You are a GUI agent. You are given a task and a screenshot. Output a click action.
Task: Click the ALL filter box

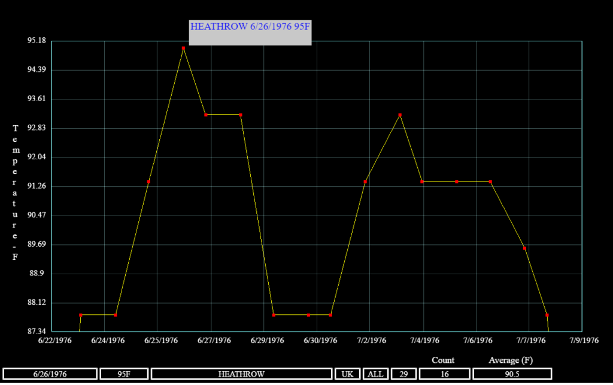click(375, 374)
